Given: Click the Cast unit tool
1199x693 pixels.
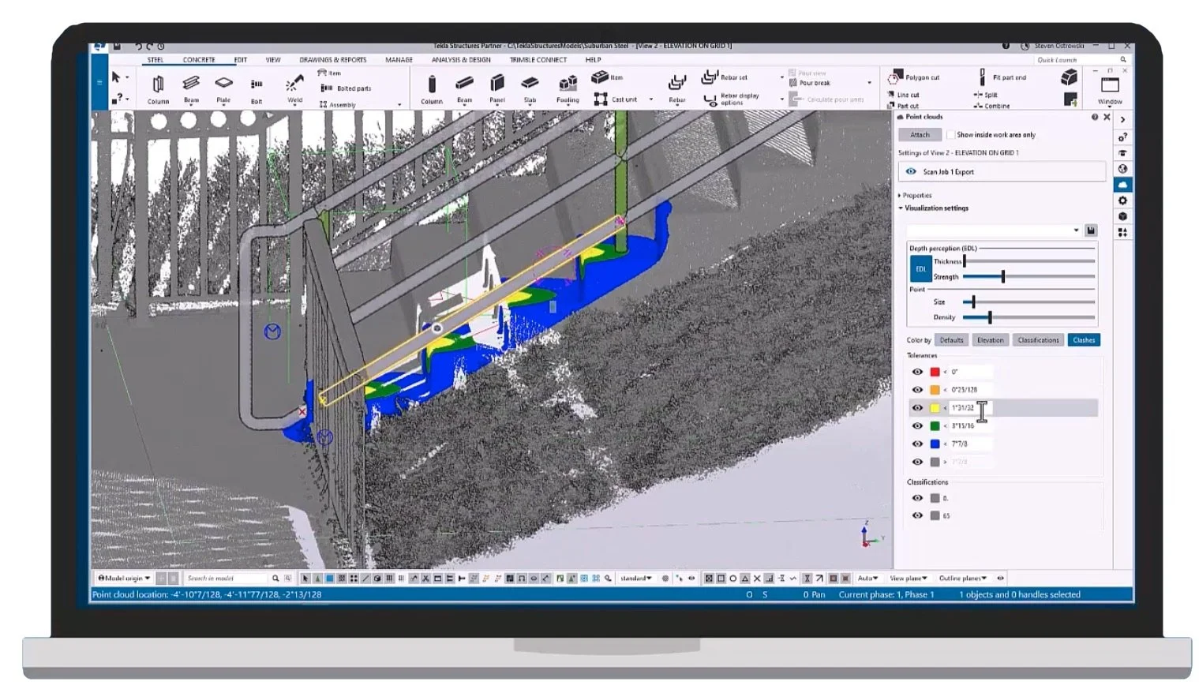Looking at the screenshot, I should click(x=616, y=99).
